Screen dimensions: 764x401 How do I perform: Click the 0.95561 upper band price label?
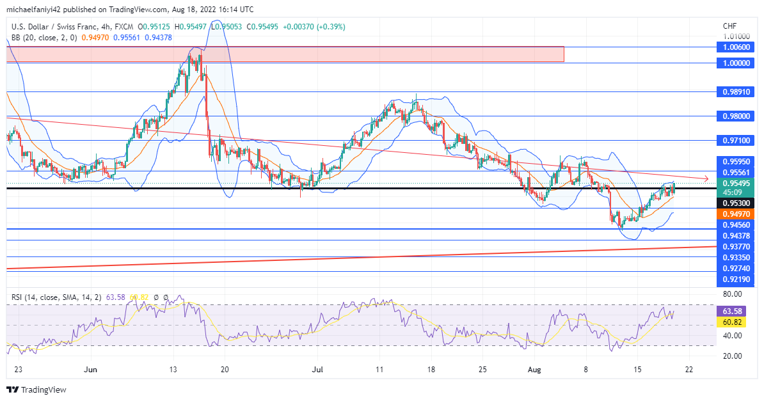736,173
